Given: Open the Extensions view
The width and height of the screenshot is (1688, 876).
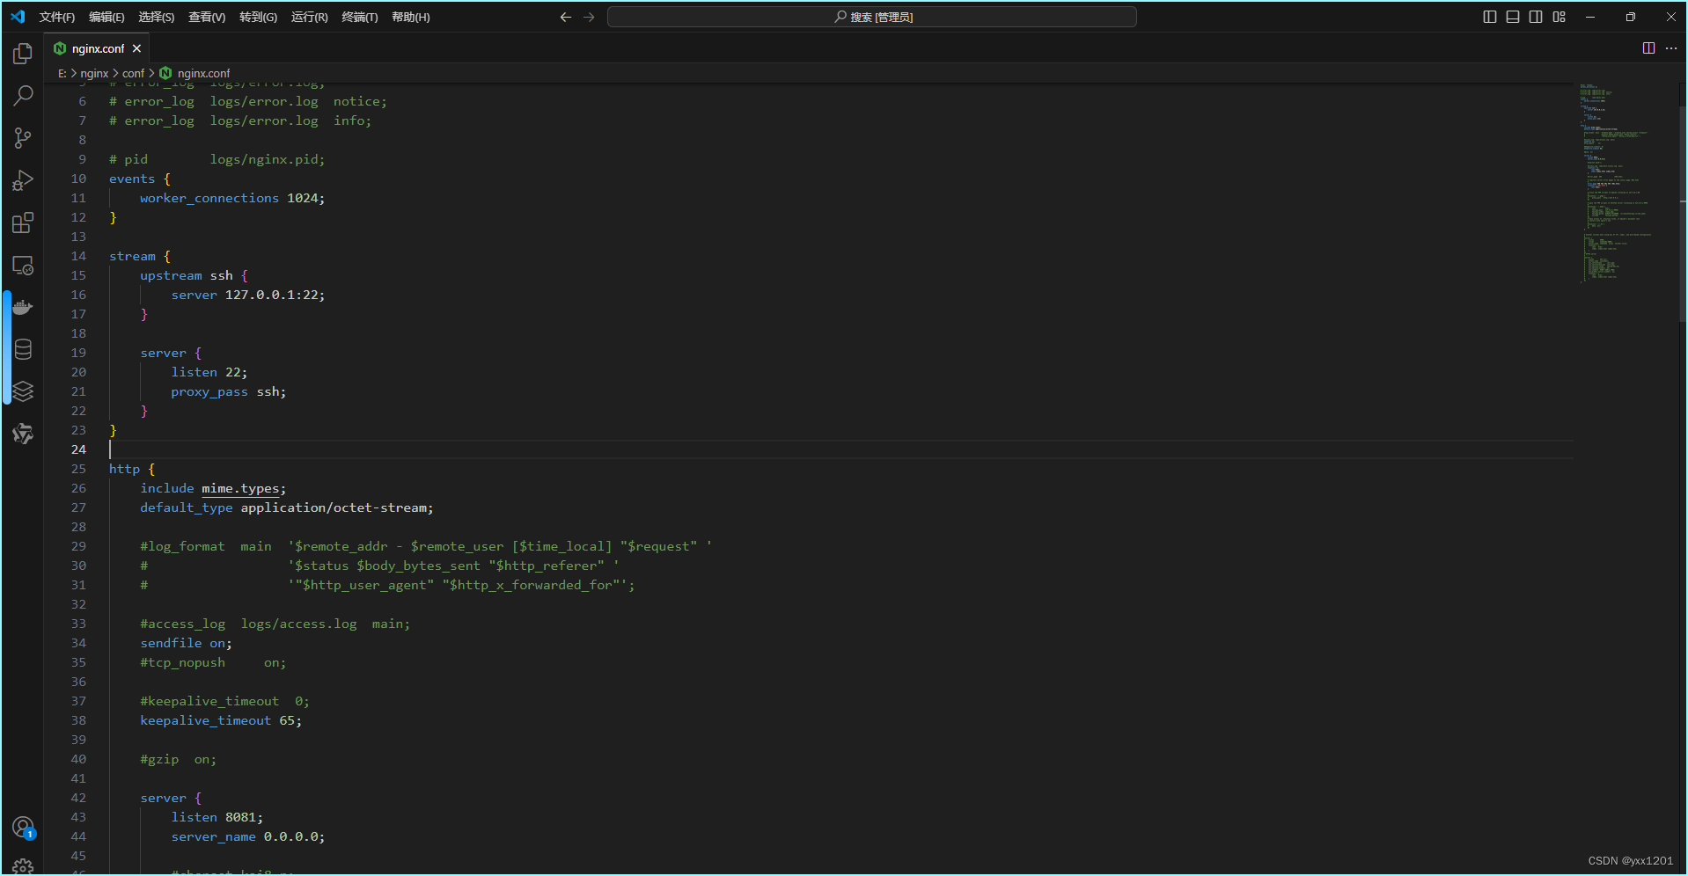Looking at the screenshot, I should coord(23,223).
